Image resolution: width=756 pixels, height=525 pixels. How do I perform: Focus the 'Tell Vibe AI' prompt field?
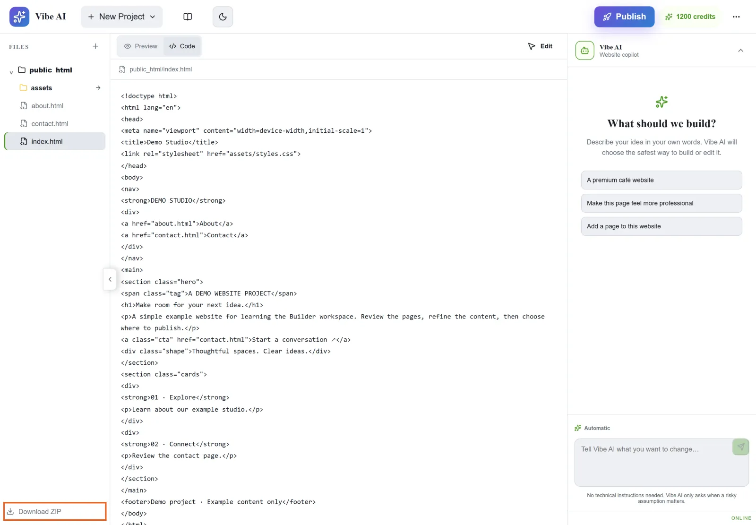click(x=661, y=462)
